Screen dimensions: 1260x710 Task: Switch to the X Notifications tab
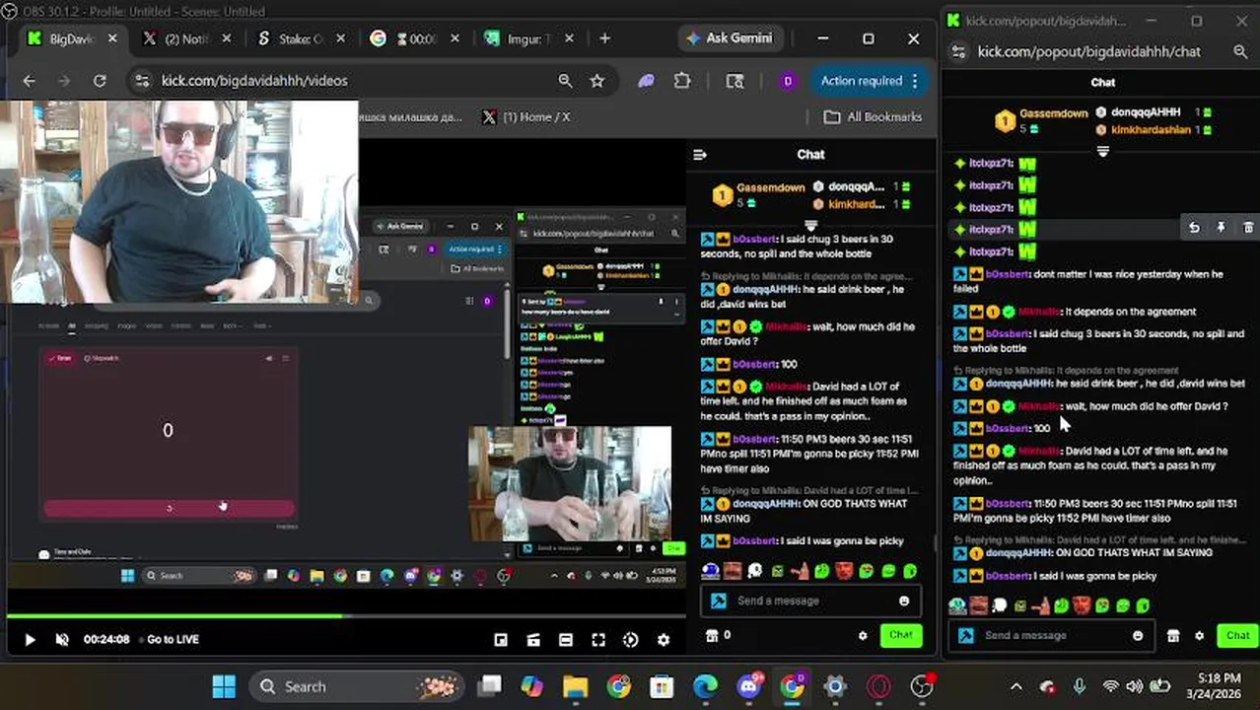tap(186, 38)
